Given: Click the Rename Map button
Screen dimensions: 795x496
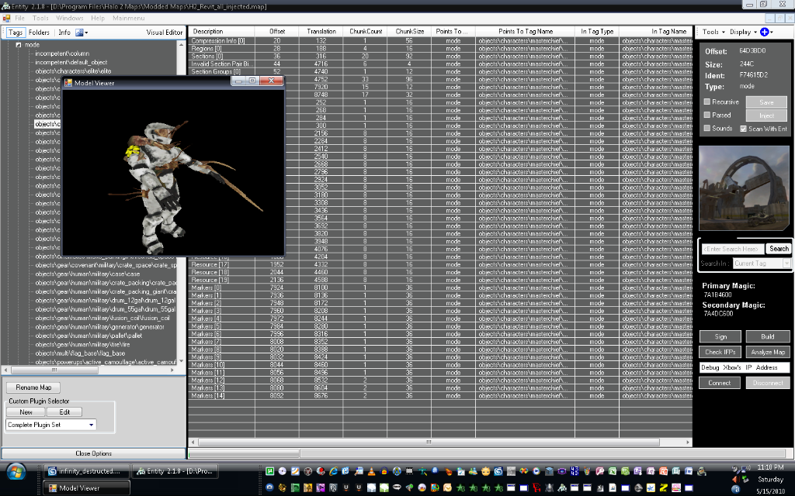Looking at the screenshot, I should pyautogui.click(x=33, y=387).
